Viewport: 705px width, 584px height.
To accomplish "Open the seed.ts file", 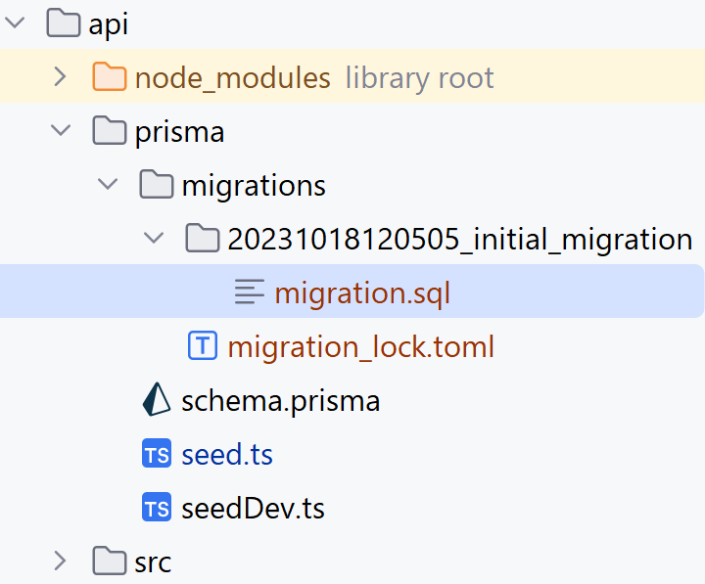I will click(x=227, y=455).
